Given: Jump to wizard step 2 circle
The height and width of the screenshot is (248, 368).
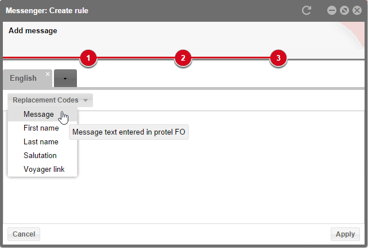Looking at the screenshot, I should 183,58.
